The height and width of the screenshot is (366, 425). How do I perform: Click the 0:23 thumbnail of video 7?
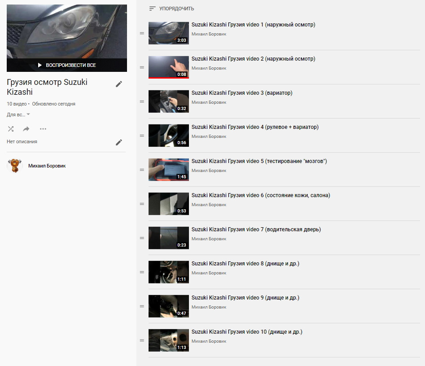tap(169, 238)
